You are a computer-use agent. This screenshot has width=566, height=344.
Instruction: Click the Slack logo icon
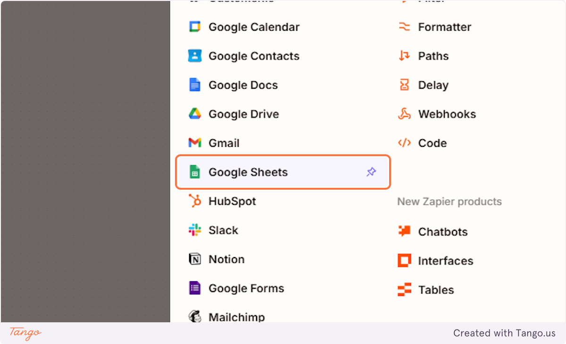pos(195,230)
